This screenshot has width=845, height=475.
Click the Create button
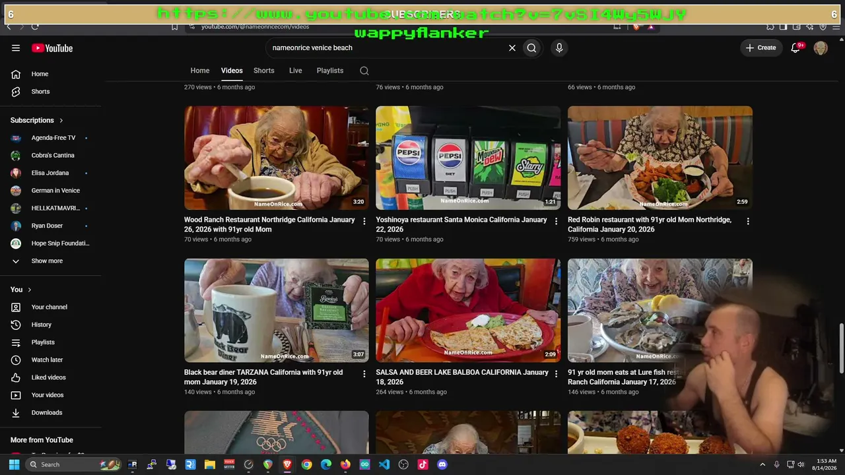pyautogui.click(x=760, y=47)
